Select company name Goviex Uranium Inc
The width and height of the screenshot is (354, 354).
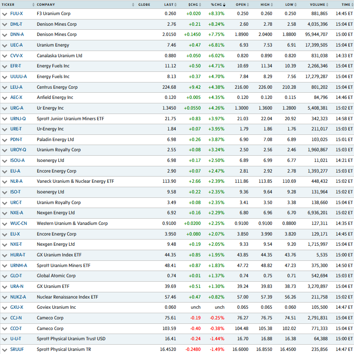click(x=56, y=307)
